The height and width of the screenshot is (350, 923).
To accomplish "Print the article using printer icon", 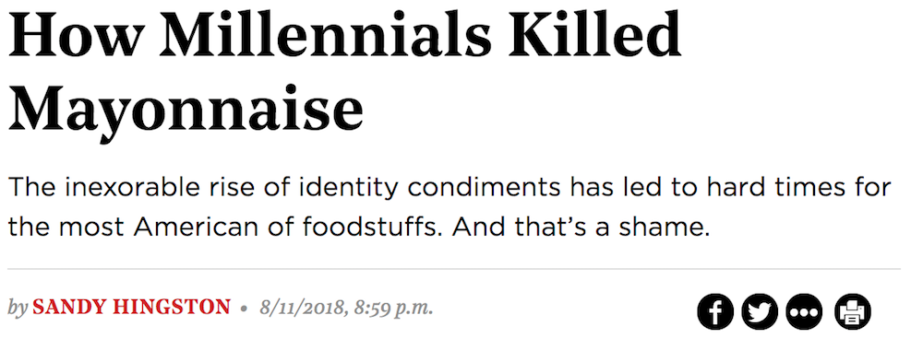I will pyautogui.click(x=852, y=312).
